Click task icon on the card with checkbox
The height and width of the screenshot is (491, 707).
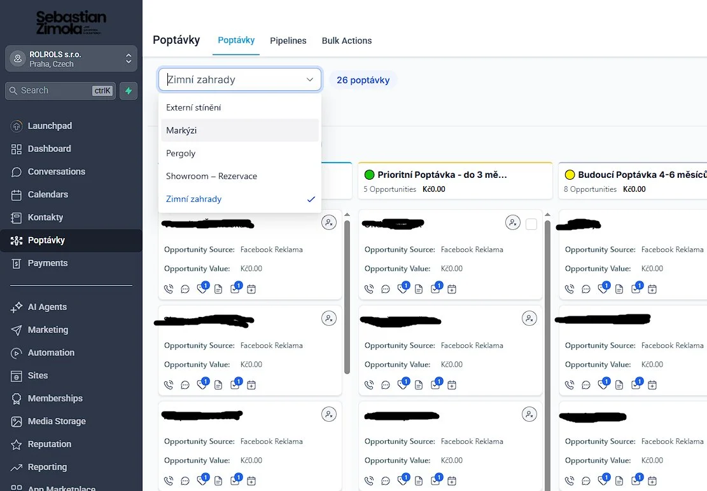click(x=435, y=289)
